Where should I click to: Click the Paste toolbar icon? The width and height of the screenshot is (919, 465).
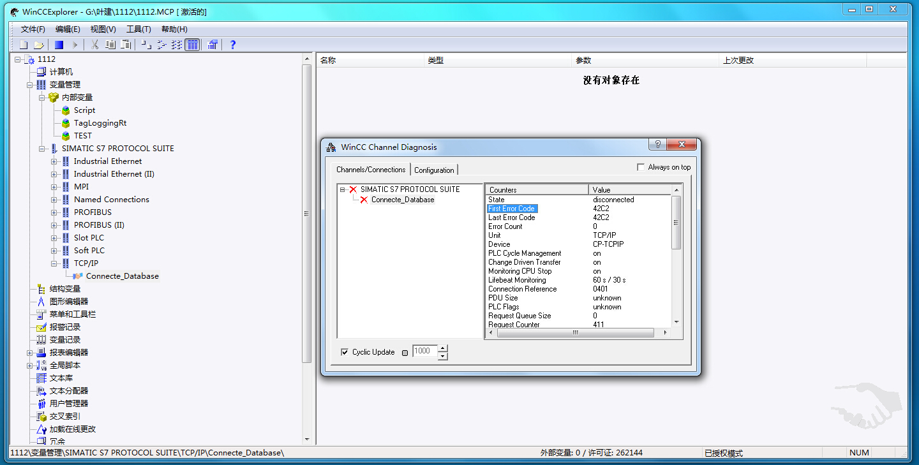126,45
